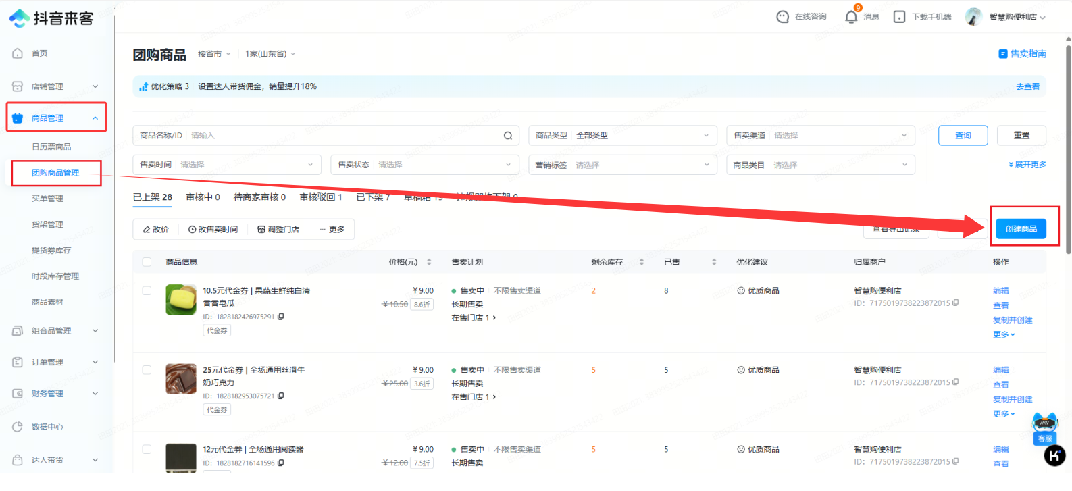Click the home icon in sidebar
1072x491 pixels.
18,53
